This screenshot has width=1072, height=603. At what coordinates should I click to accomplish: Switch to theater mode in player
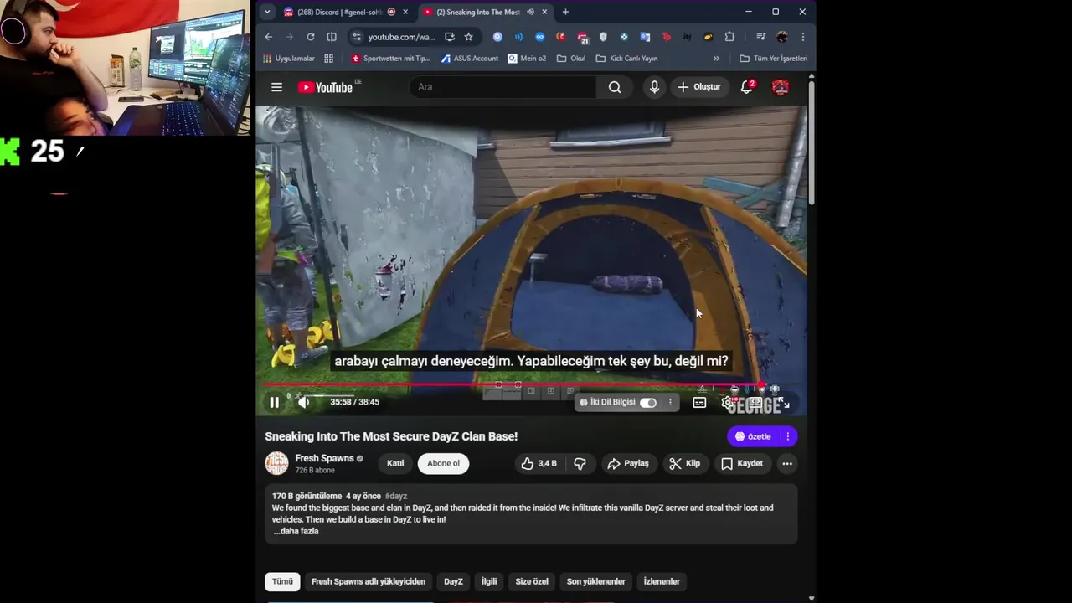tap(755, 403)
